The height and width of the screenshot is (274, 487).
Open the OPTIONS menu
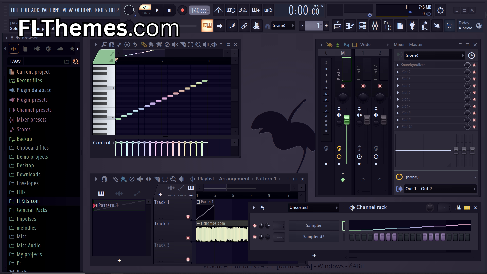coord(84,10)
